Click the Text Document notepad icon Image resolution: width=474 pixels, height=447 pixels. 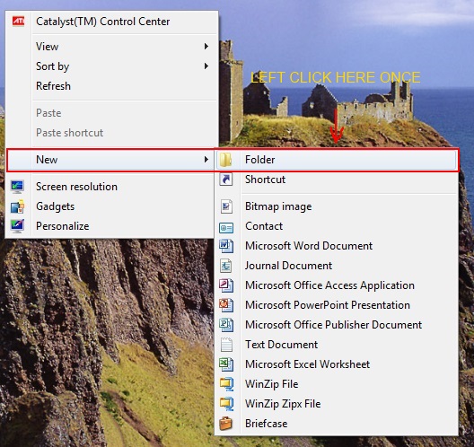pyautogui.click(x=226, y=345)
